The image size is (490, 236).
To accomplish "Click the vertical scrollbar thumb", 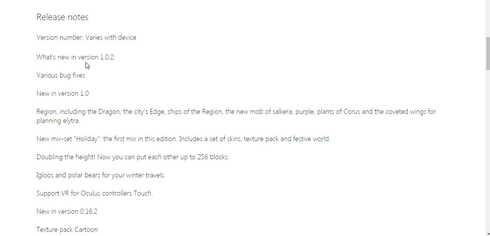I will pyautogui.click(x=488, y=54).
